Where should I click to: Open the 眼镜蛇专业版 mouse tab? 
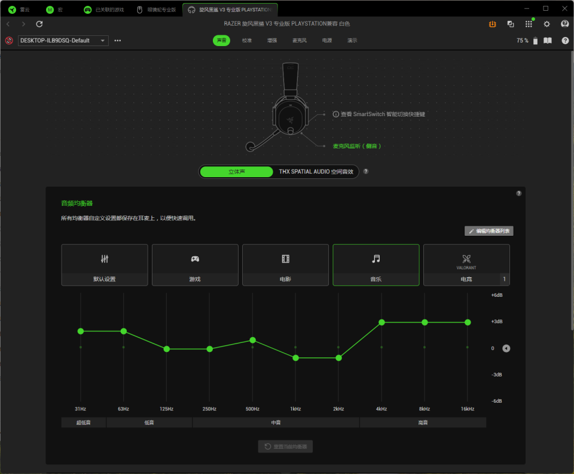(x=156, y=10)
